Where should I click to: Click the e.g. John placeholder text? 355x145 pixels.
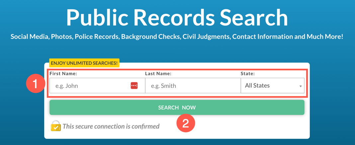(x=67, y=86)
